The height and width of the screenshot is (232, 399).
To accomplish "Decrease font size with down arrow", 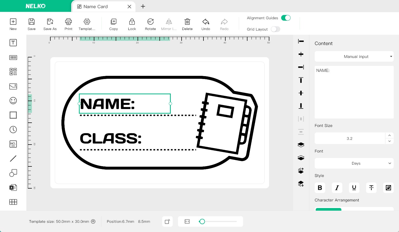I will [390, 141].
